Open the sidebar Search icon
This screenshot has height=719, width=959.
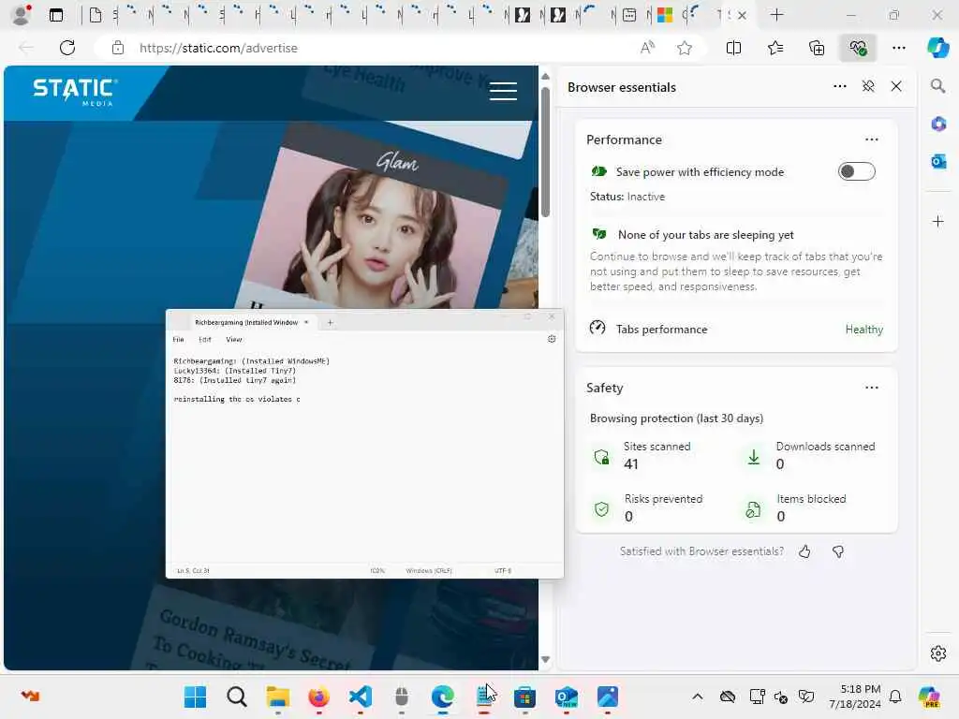click(937, 86)
